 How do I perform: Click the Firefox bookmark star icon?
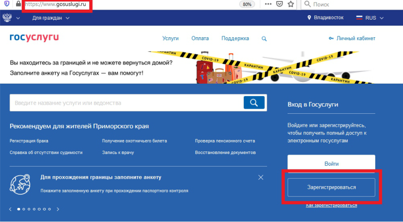point(291,5)
